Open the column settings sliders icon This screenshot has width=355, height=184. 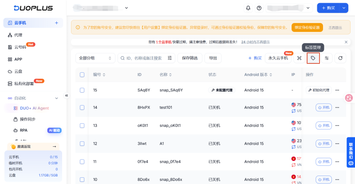click(x=327, y=58)
